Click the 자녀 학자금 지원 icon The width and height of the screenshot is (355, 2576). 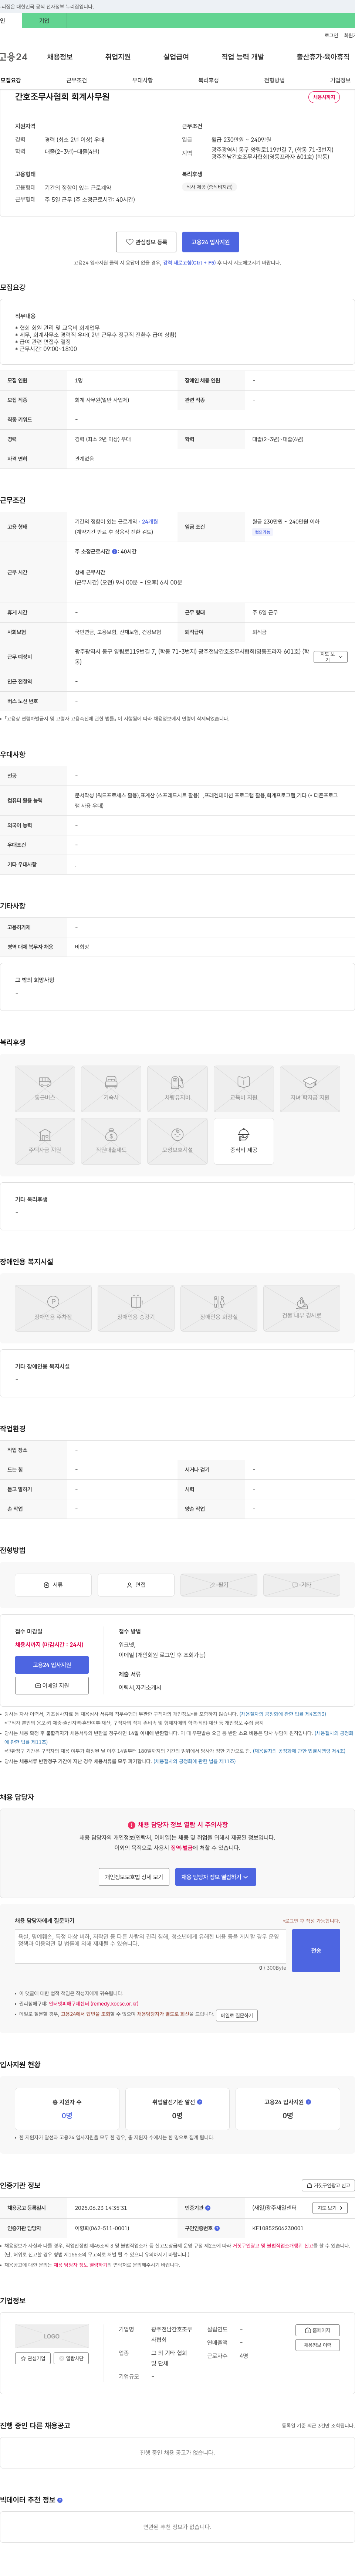tap(310, 1089)
